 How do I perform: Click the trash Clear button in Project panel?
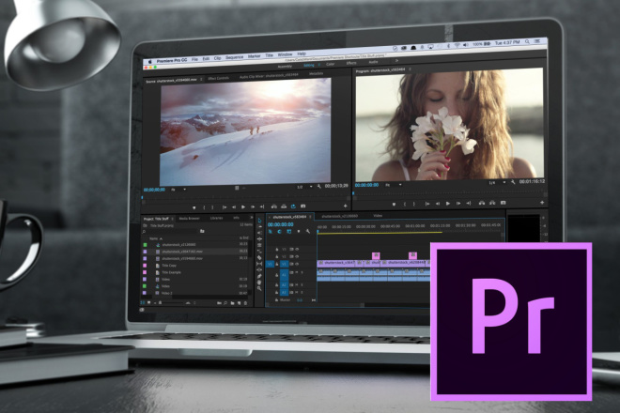point(245,303)
